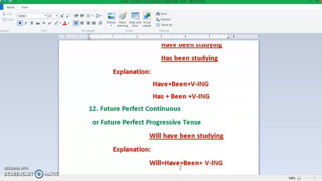Shrink font size with the smaller A icon

point(67,16)
